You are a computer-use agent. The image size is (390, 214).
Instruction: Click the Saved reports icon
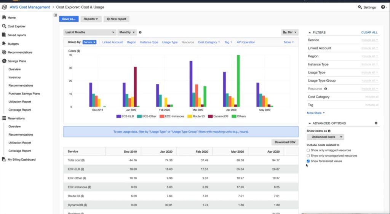click(4, 35)
